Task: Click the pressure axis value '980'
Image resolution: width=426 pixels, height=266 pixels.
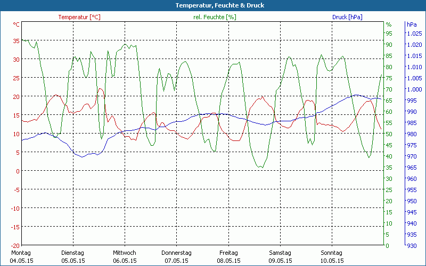Action: [x=412, y=134]
